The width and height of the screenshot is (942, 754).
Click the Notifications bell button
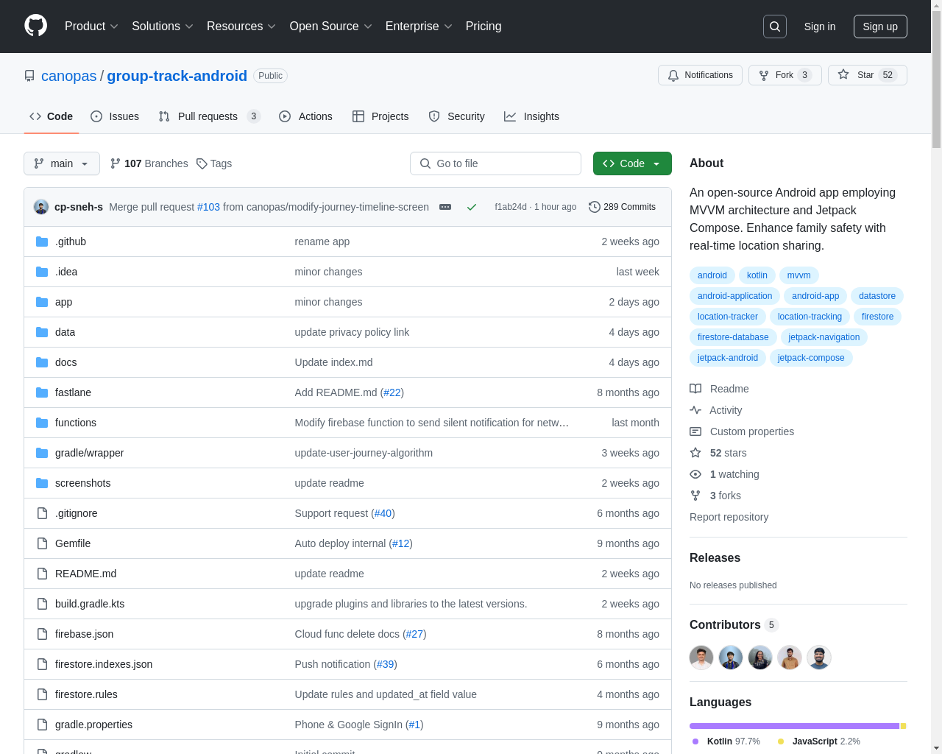click(x=700, y=75)
